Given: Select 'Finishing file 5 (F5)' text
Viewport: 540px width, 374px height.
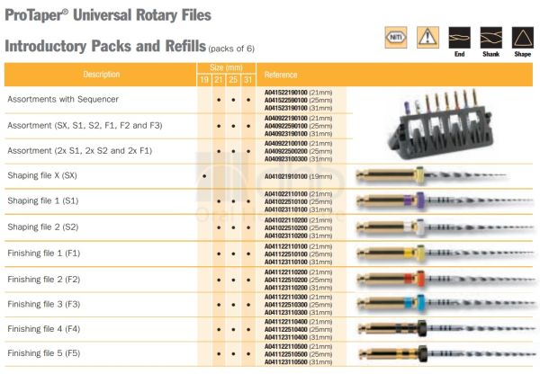Looking at the screenshot, I should coord(44,353).
